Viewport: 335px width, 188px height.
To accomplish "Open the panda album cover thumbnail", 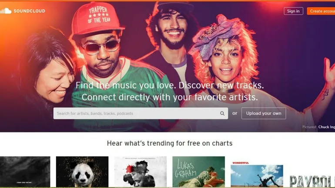I will pos(82,172).
